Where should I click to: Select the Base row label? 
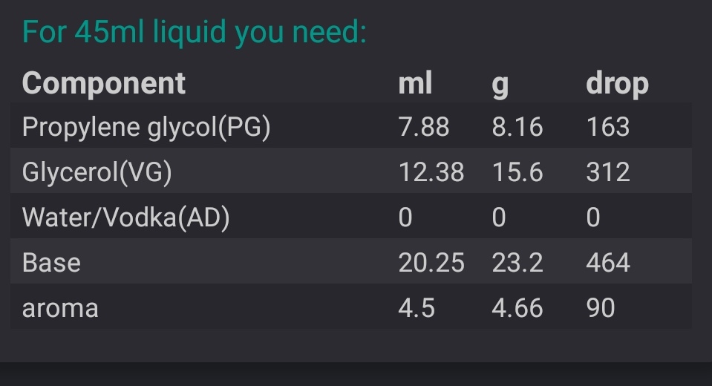tap(51, 263)
